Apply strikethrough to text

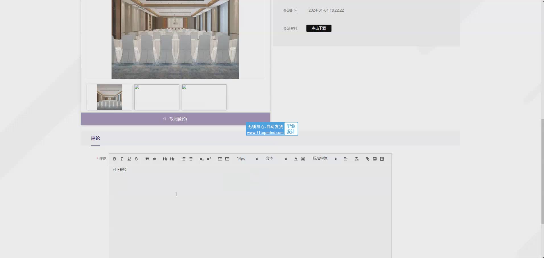tap(136, 159)
